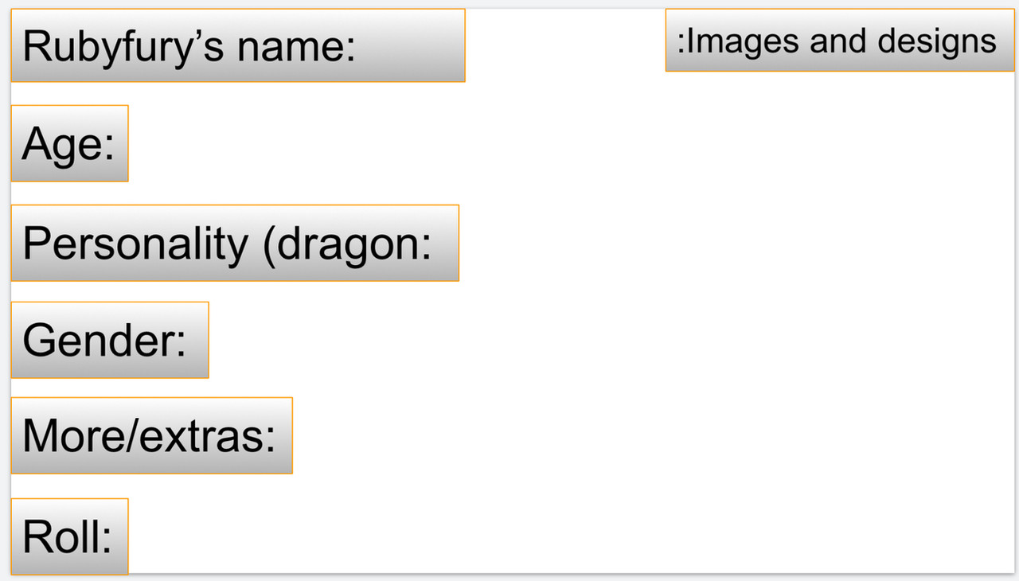This screenshot has height=581, width=1019.
Task: Click the word "Personality" in its box
Action: pyautogui.click(x=135, y=244)
